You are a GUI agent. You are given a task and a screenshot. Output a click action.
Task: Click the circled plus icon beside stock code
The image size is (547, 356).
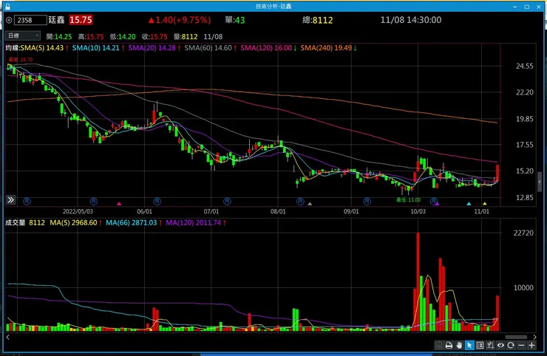pyautogui.click(x=9, y=20)
